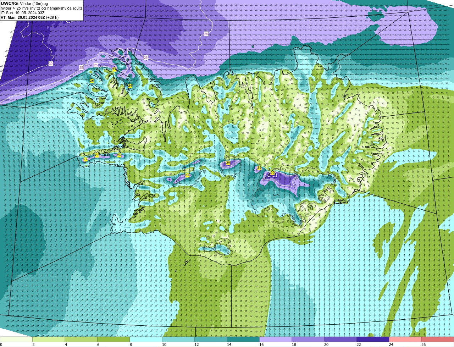The image size is (454, 347).
Task: Click the 4–6 m/s legend color swatch
Action: (x=81, y=339)
